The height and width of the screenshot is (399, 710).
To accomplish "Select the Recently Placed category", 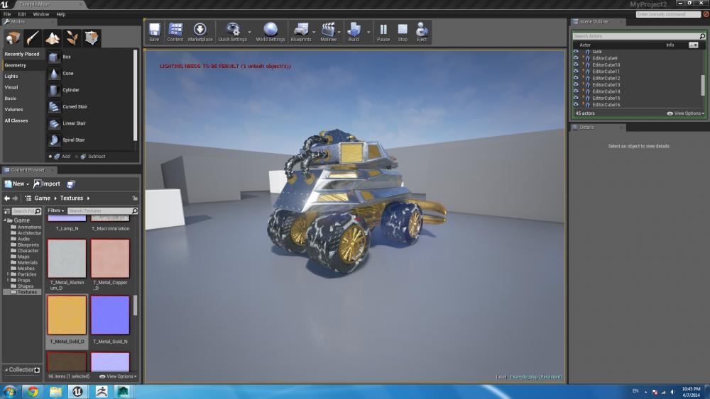I will point(22,55).
